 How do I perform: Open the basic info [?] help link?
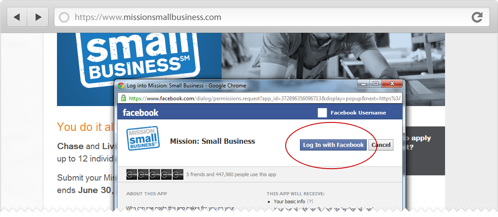point(310,201)
